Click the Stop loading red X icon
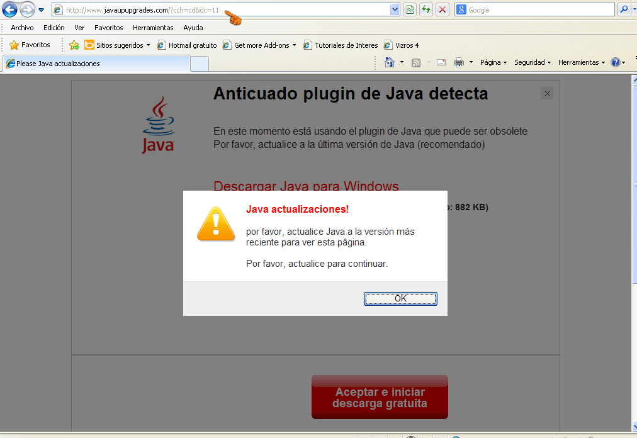Screen dimensions: 637x438 click(443, 10)
